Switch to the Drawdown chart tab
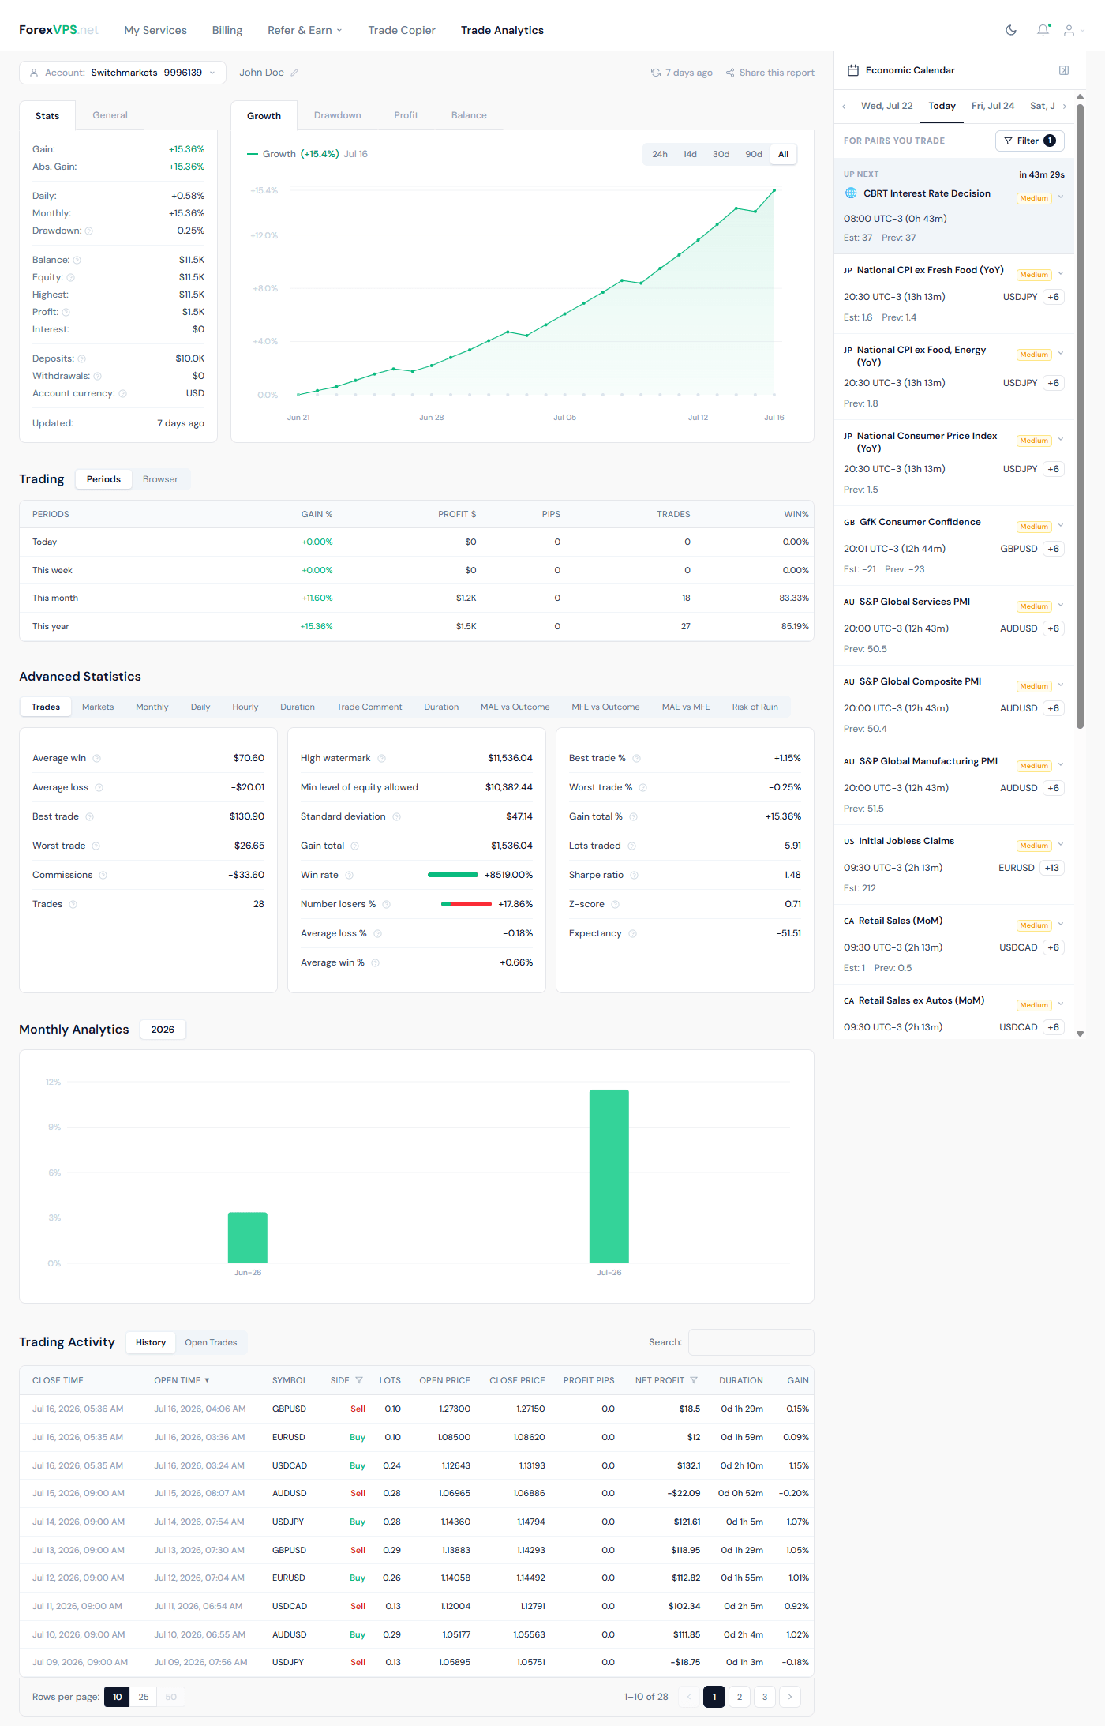 tap(337, 115)
